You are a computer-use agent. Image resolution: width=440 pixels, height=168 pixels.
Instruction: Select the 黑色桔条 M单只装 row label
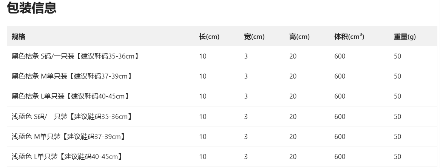click(x=72, y=76)
